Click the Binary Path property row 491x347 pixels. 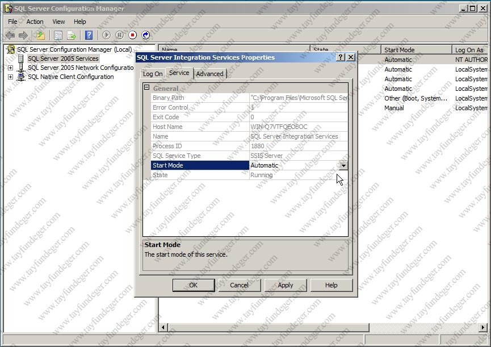249,98
